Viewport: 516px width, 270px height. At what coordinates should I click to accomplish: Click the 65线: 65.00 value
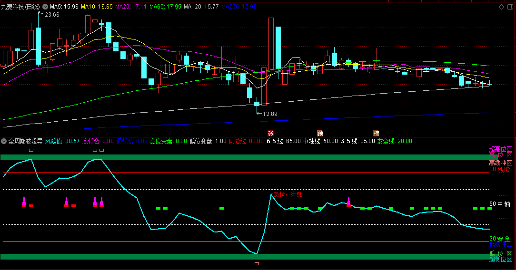coord(284,141)
